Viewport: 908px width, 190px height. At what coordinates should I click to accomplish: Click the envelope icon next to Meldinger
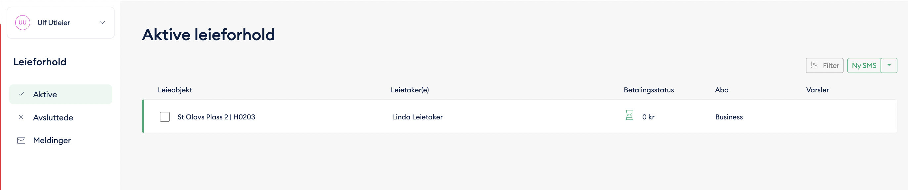[21, 140]
